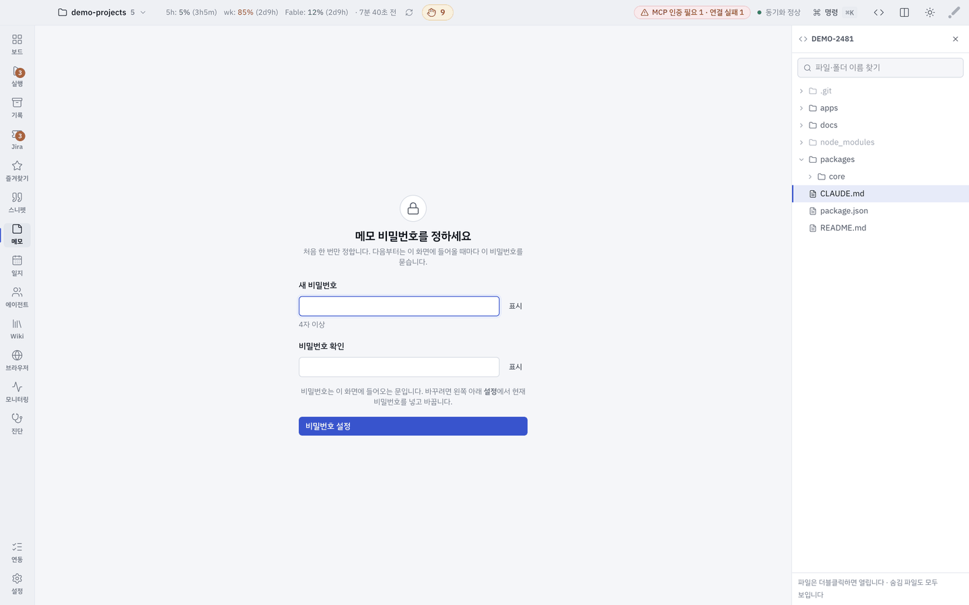Open the Wiki library
This screenshot has width=969, height=605.
pyautogui.click(x=17, y=329)
